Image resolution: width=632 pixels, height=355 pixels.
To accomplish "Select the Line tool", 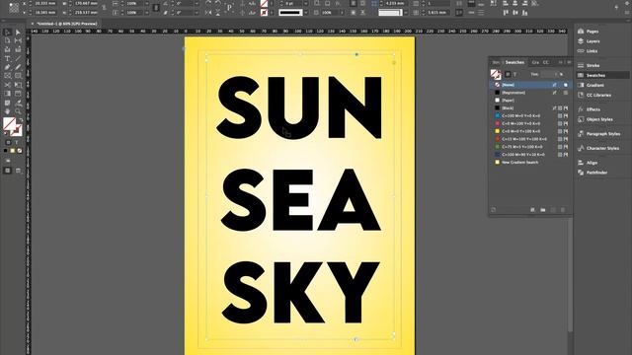I will point(18,58).
